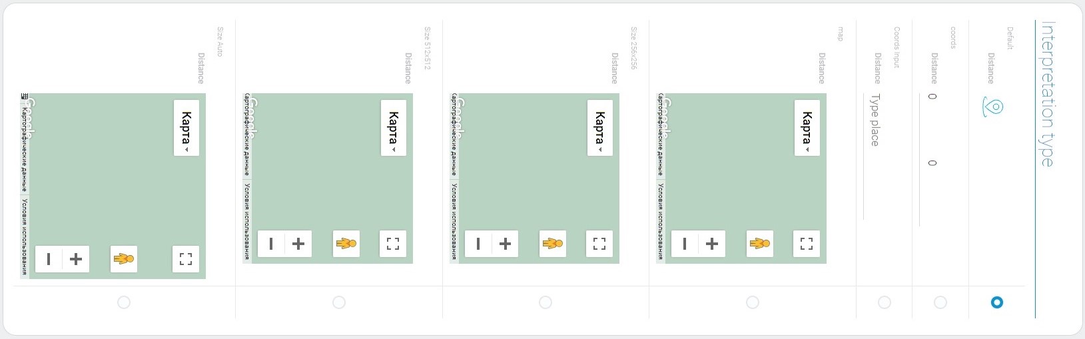
Task: Click the location pin icon under Default
Action: 992,107
